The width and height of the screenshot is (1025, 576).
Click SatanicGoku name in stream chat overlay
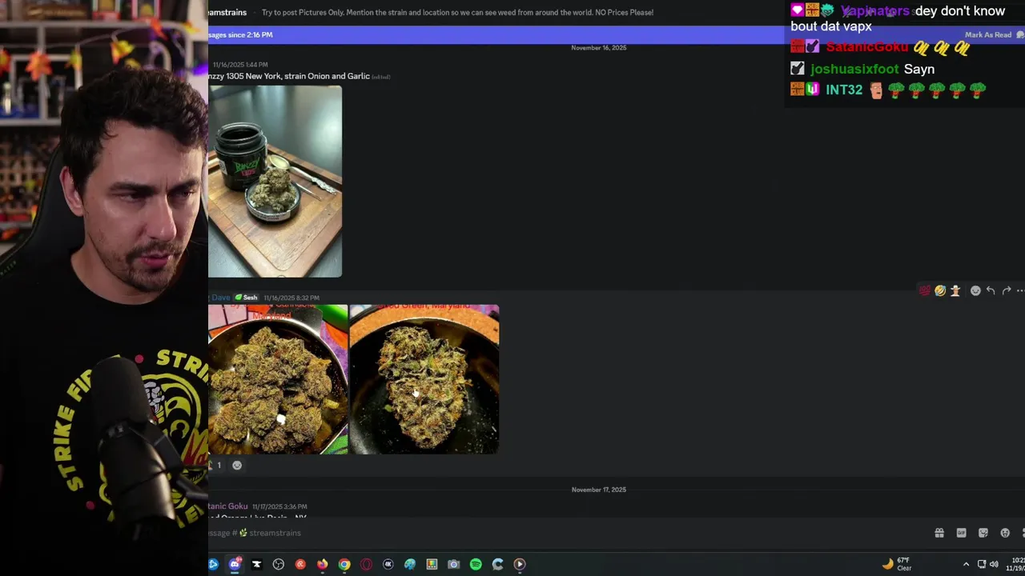pos(867,47)
